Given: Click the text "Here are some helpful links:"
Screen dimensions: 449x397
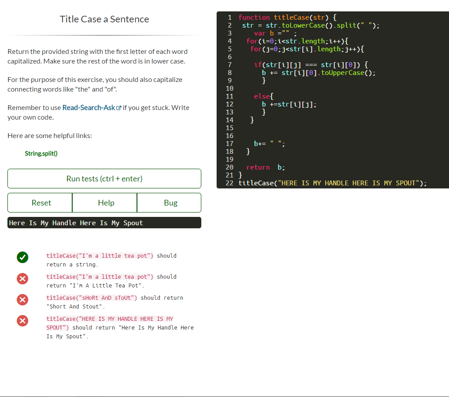Looking at the screenshot, I should coord(49,135).
